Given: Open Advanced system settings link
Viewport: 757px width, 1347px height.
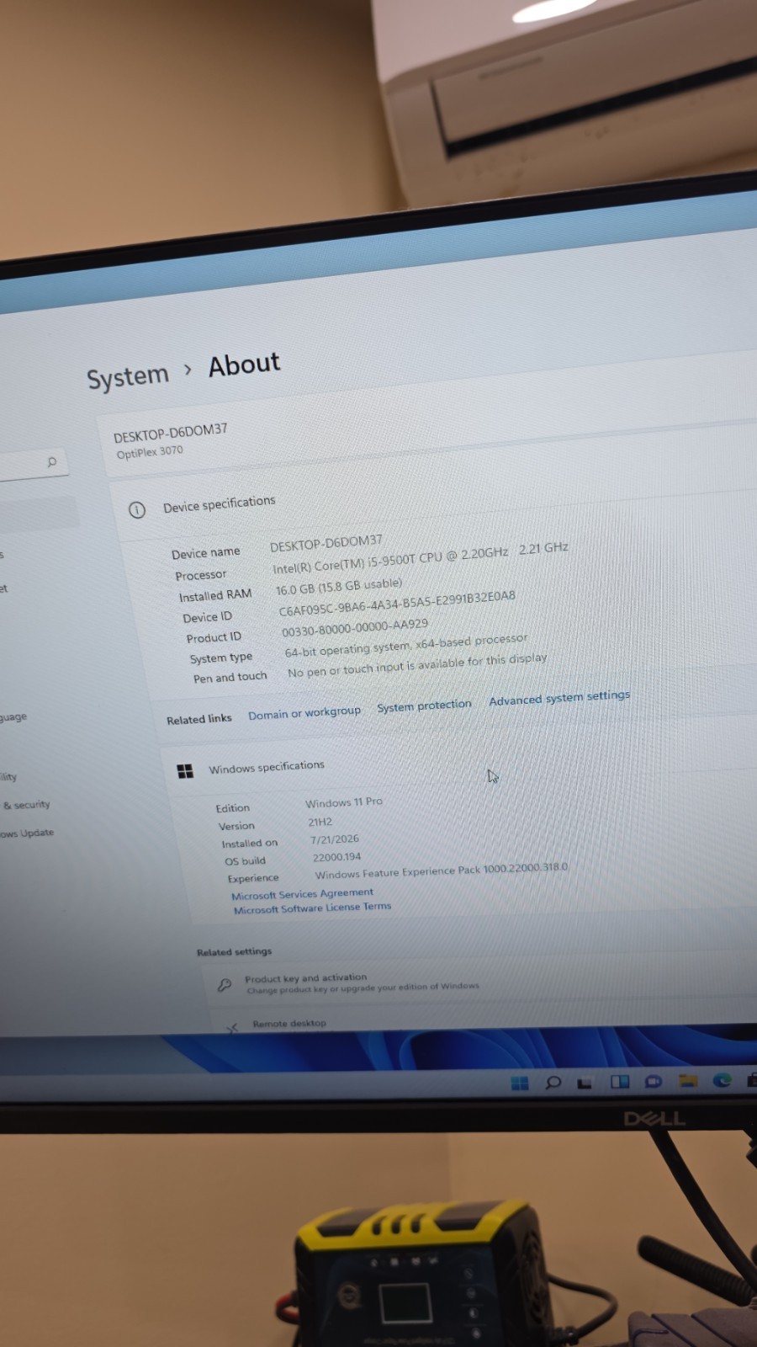Looking at the screenshot, I should pos(559,698).
